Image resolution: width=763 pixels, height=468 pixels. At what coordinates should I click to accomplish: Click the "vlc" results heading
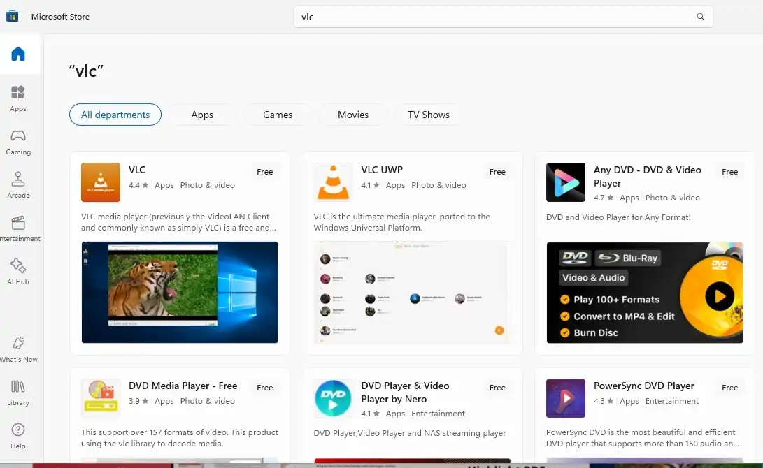(x=86, y=71)
